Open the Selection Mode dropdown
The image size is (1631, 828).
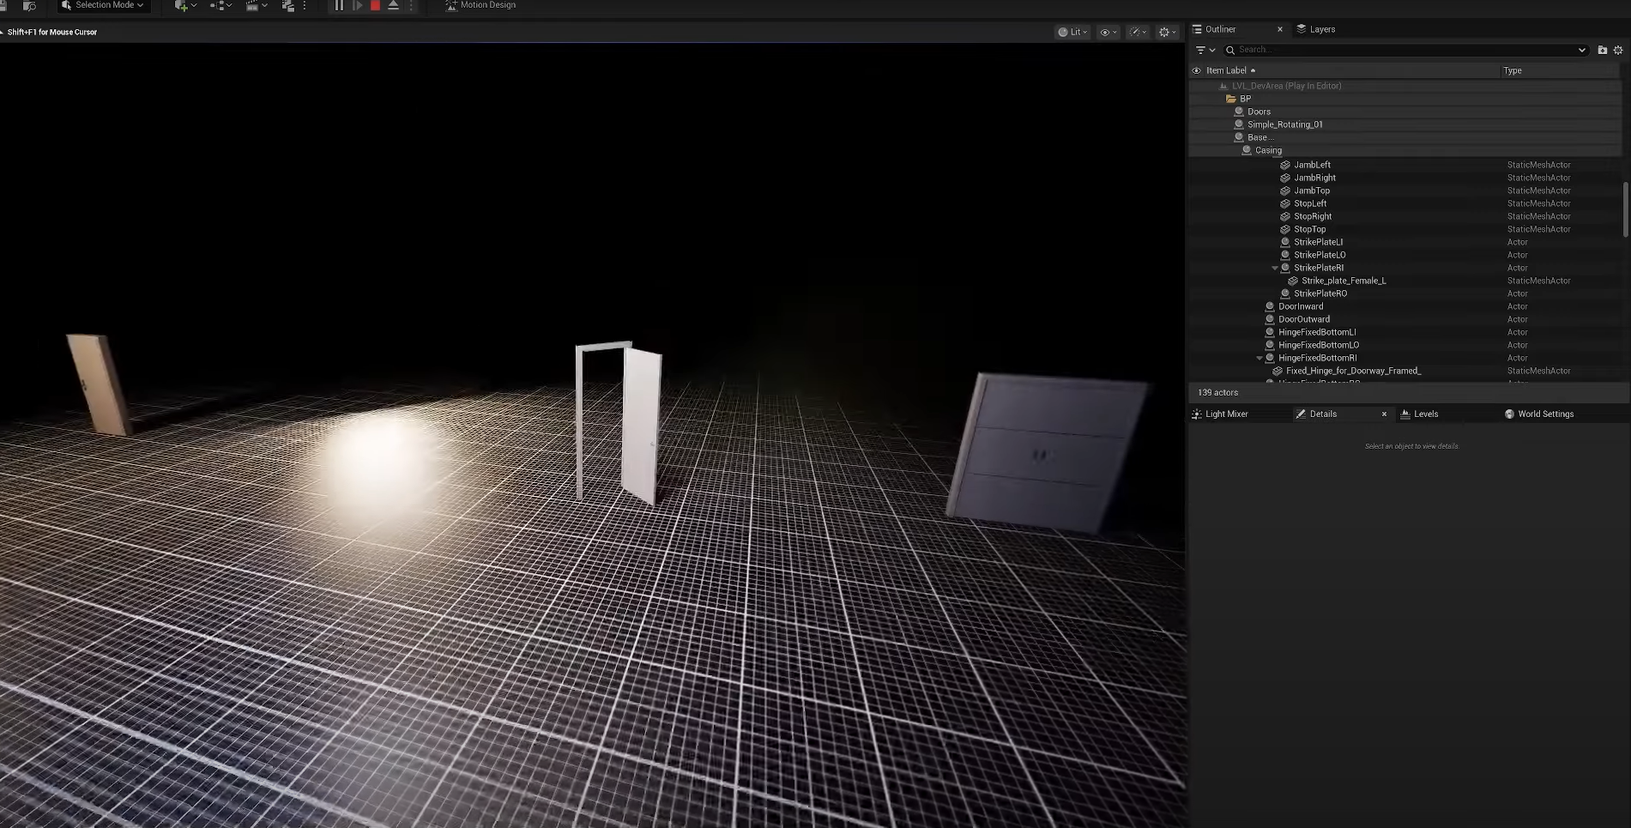pyautogui.click(x=103, y=5)
